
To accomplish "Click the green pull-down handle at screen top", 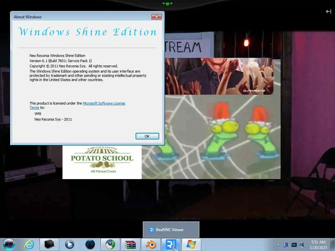I will (x=167, y=4).
